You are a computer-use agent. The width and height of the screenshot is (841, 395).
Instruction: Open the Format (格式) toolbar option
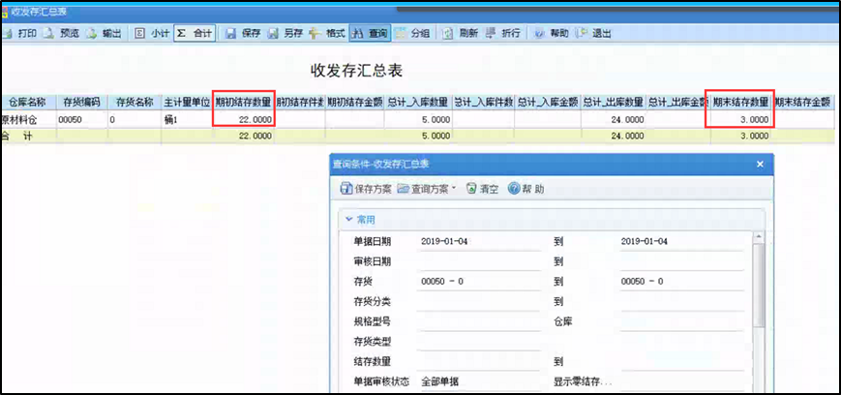tap(327, 34)
